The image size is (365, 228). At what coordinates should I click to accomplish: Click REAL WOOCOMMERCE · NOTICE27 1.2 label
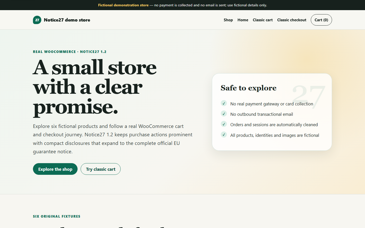[x=70, y=52]
